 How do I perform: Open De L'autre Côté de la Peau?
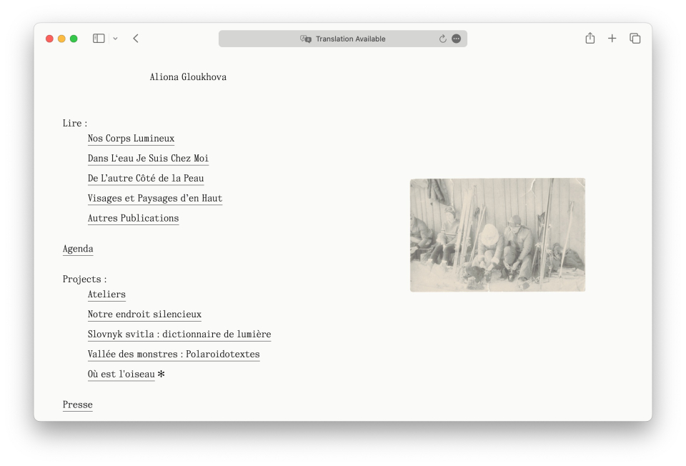(146, 179)
